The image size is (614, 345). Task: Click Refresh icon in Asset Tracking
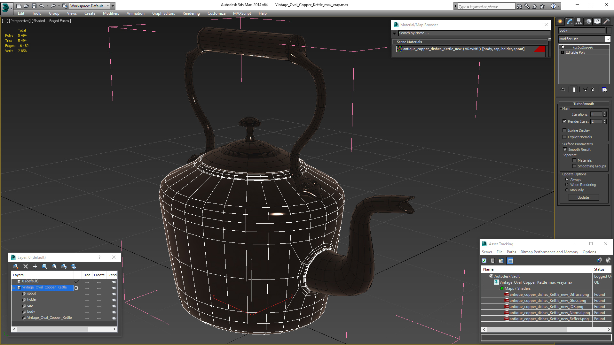[484, 261]
